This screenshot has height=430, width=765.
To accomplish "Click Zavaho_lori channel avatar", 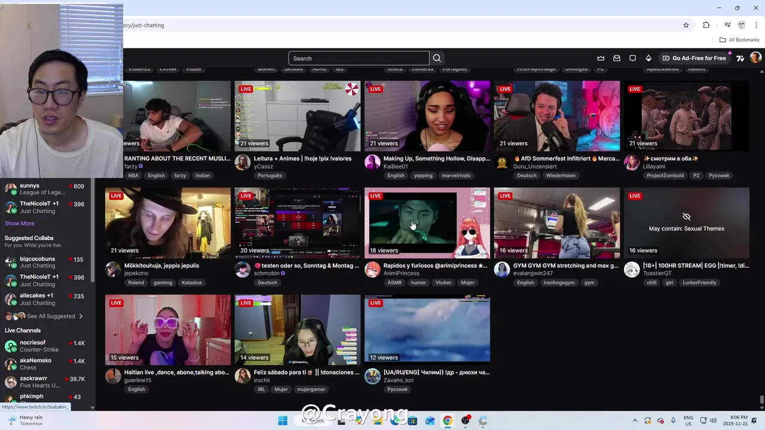I will [x=372, y=376].
